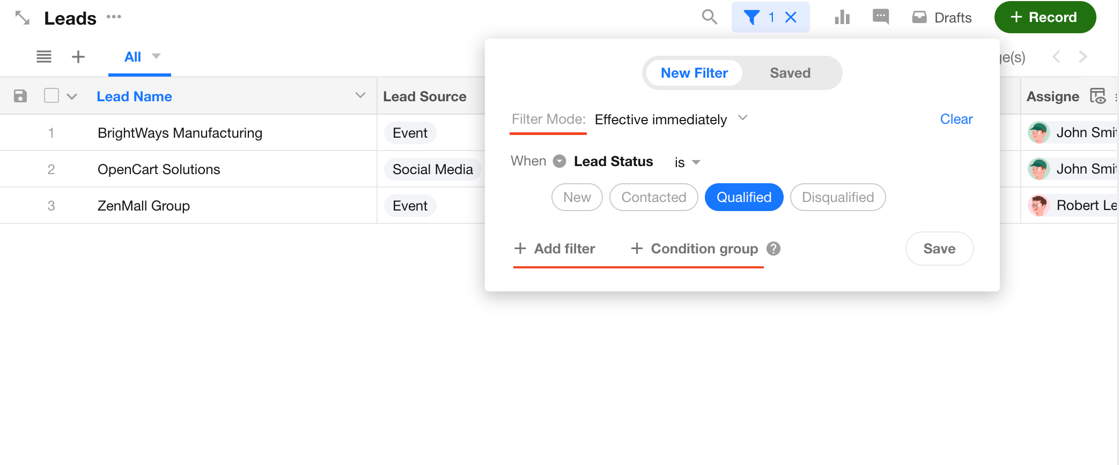Viewport: 1120px width, 465px height.
Task: Expand the Filter Mode dropdown
Action: 742,118
